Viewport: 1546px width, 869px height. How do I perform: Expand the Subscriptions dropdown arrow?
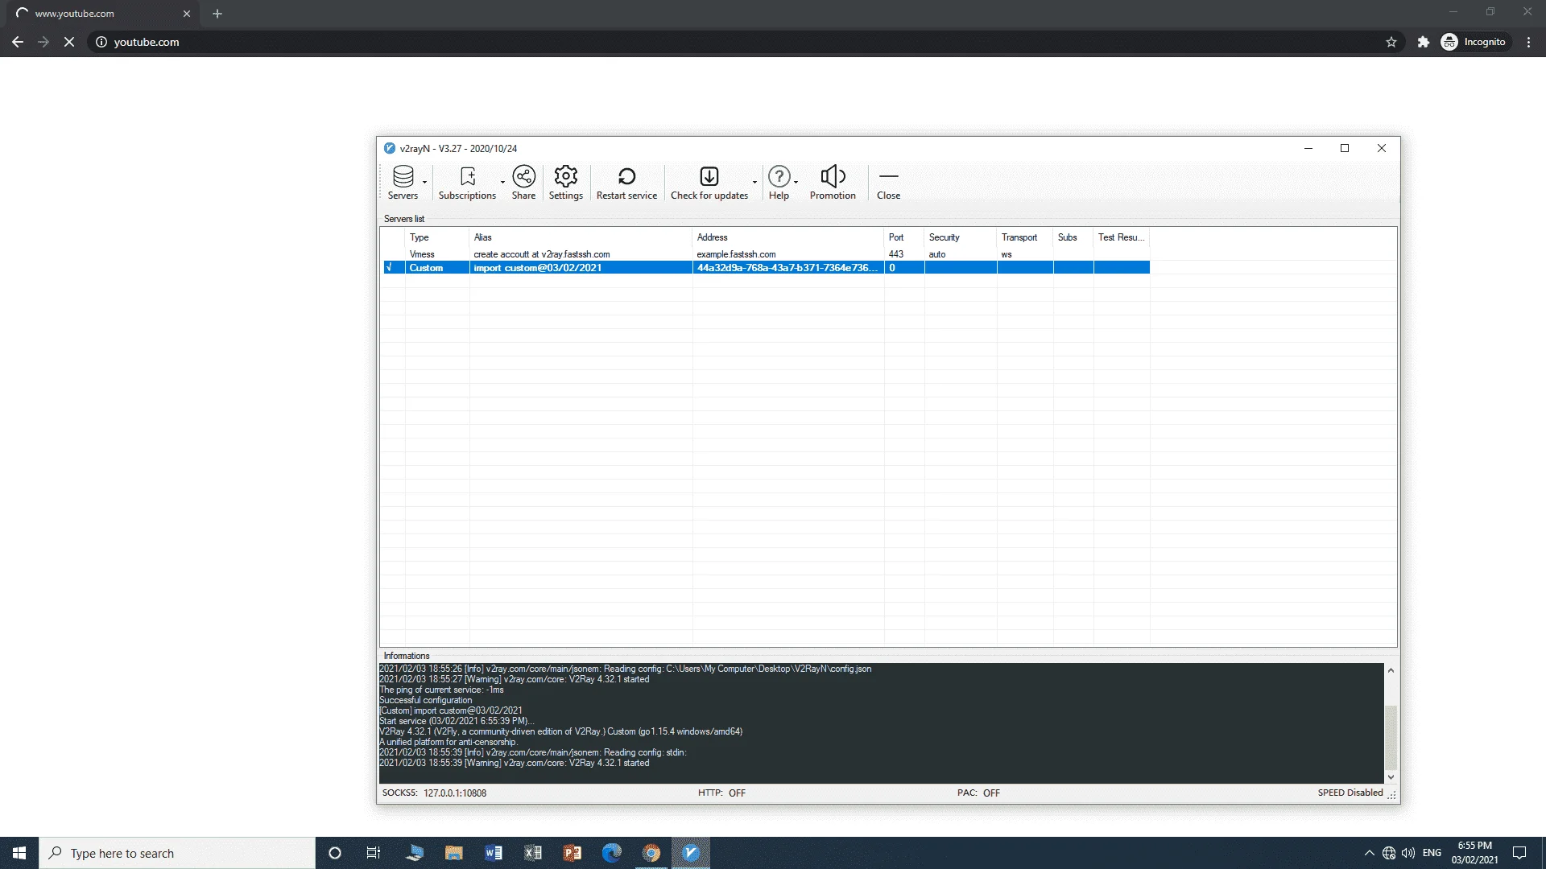coord(502,183)
